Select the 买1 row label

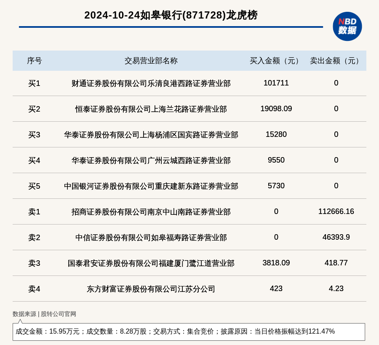(34, 83)
